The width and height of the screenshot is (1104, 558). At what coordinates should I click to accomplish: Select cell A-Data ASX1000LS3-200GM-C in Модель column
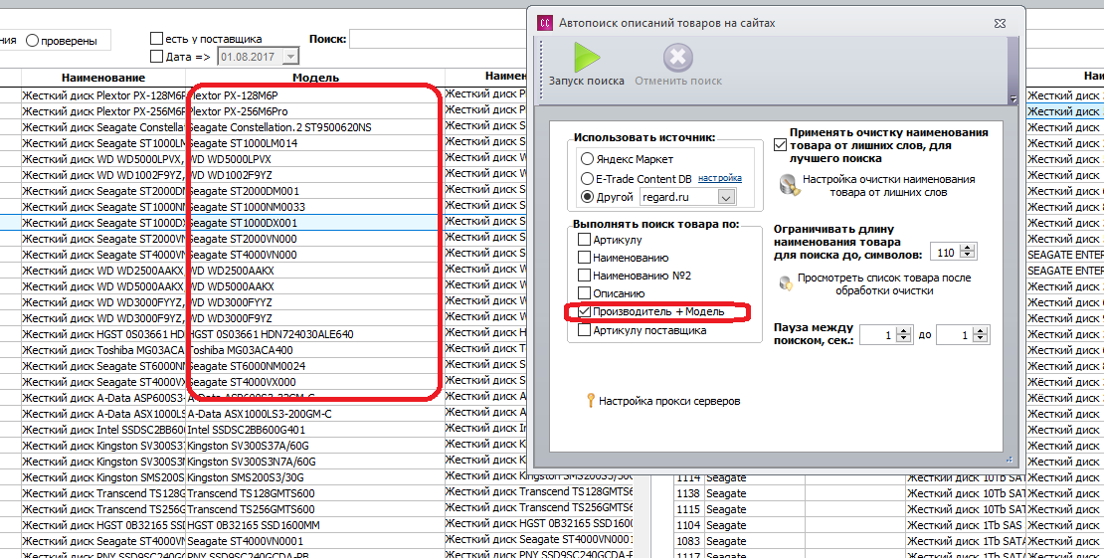click(x=315, y=414)
